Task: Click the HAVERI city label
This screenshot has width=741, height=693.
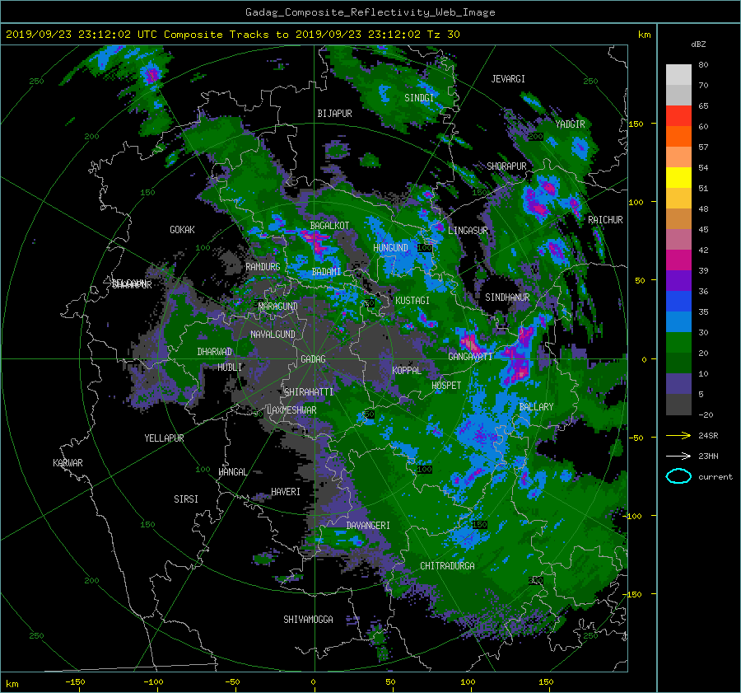Action: 286,492
